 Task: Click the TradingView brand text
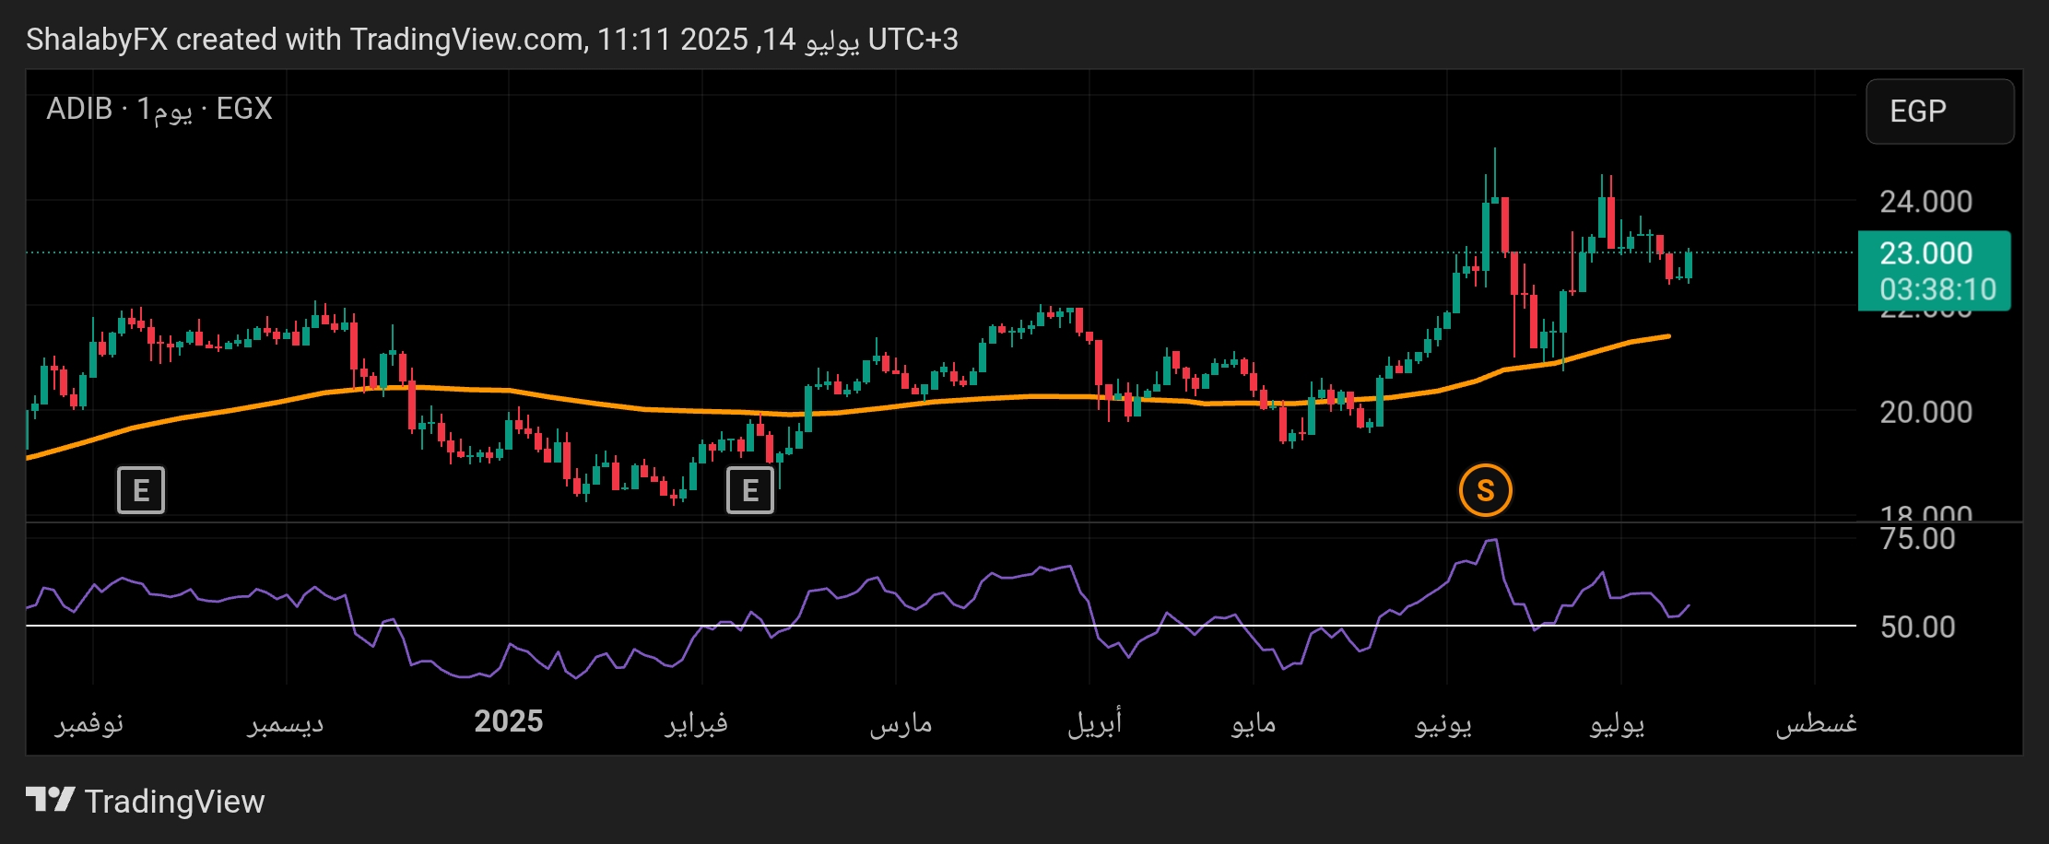[x=174, y=802]
